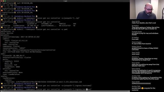Click the 'chart: fission-all-0.3.0' label

tap(16, 41)
